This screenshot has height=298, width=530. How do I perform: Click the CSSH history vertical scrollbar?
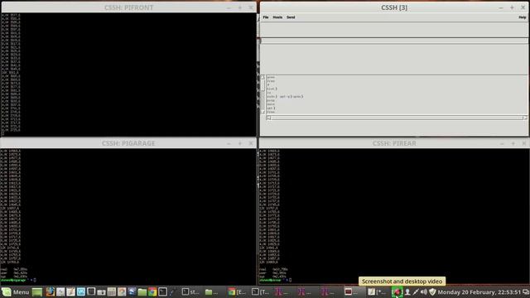coord(263,94)
